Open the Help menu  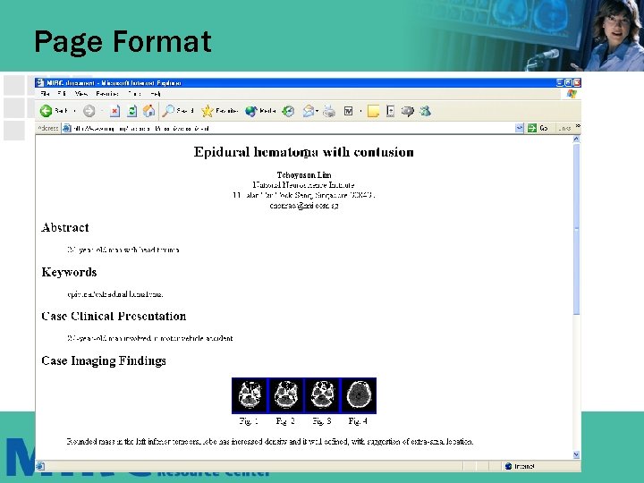(156, 94)
